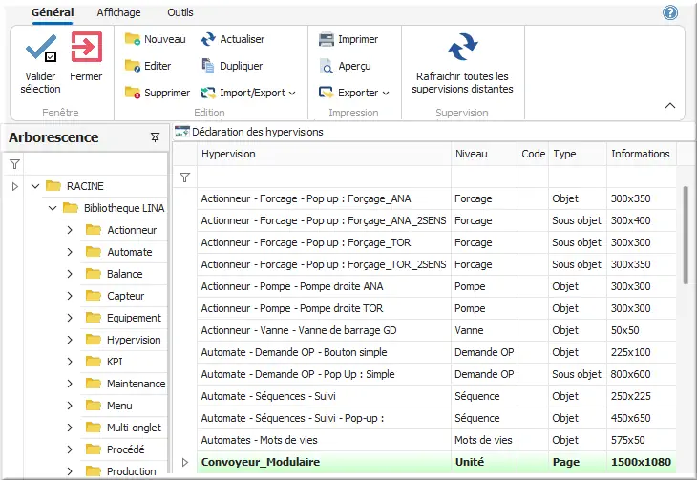Screen dimensions: 697x480
Task: Collapse the RACINE tree node
Action: [35, 186]
